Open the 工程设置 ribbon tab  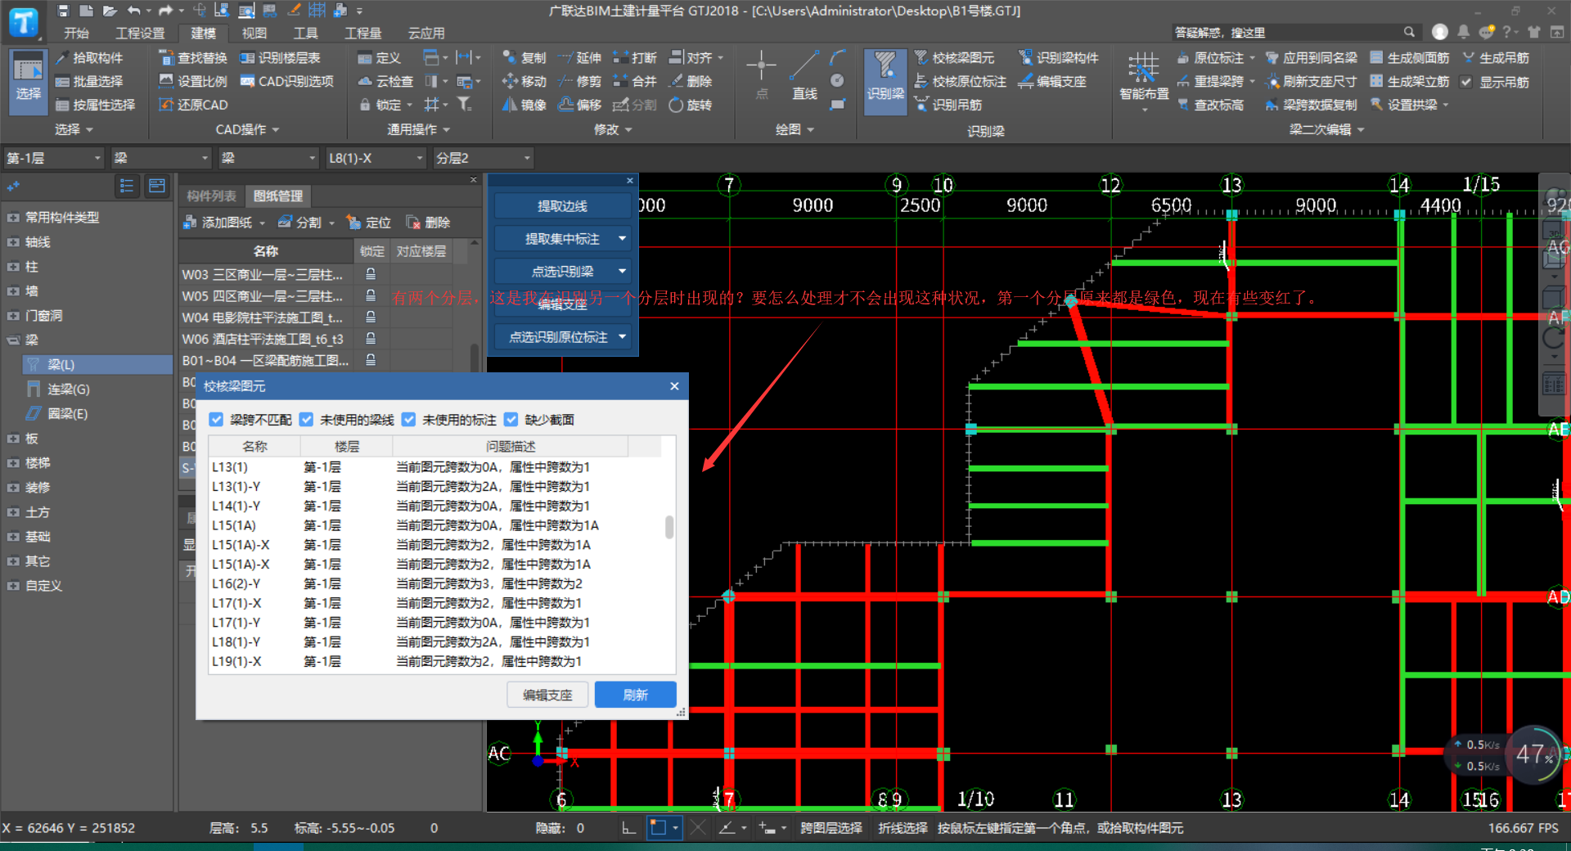click(x=140, y=33)
